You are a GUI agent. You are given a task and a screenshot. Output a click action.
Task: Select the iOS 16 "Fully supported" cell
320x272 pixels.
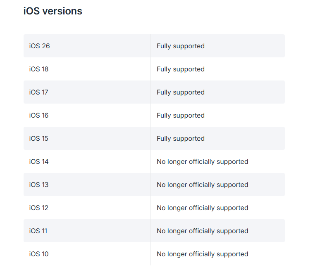click(181, 115)
